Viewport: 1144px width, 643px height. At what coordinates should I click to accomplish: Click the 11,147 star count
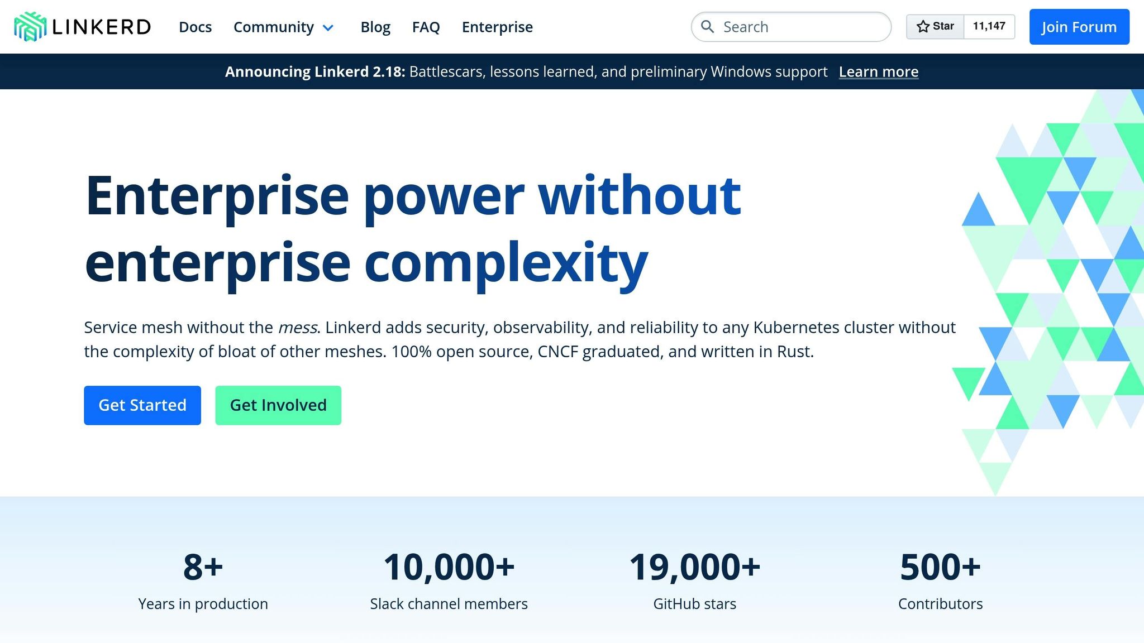989,26
